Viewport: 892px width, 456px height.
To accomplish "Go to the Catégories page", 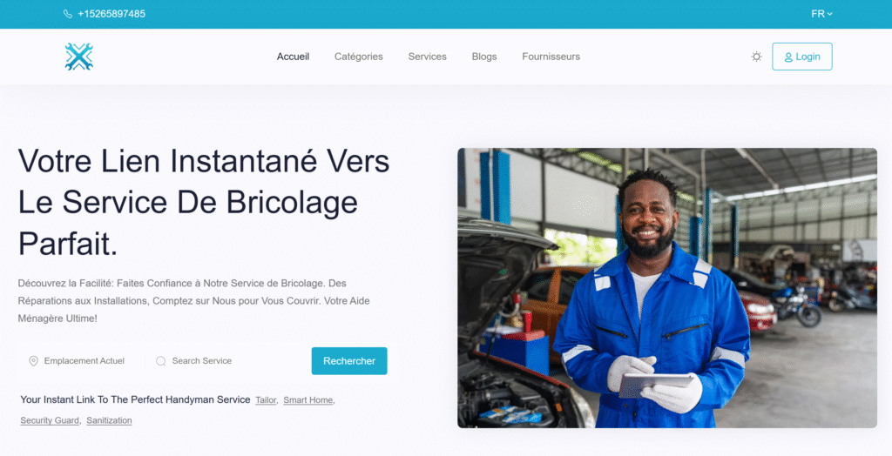I will point(358,57).
